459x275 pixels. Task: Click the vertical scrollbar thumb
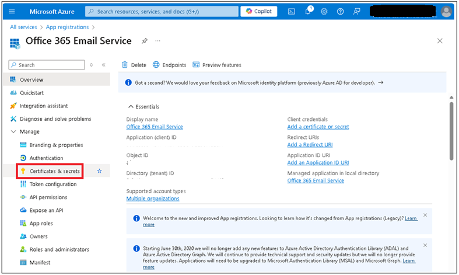coord(451,131)
